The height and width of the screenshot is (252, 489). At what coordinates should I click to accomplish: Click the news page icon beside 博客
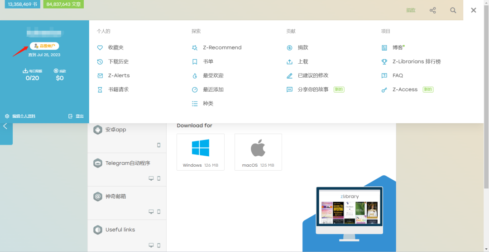coord(384,47)
